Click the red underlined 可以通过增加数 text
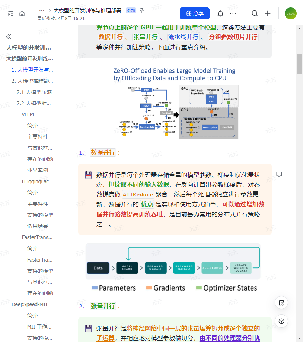This screenshot has height=342, width=303. tap(243, 204)
